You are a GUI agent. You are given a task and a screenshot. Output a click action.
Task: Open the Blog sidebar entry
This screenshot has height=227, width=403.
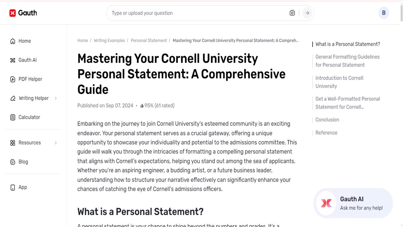coord(23,162)
